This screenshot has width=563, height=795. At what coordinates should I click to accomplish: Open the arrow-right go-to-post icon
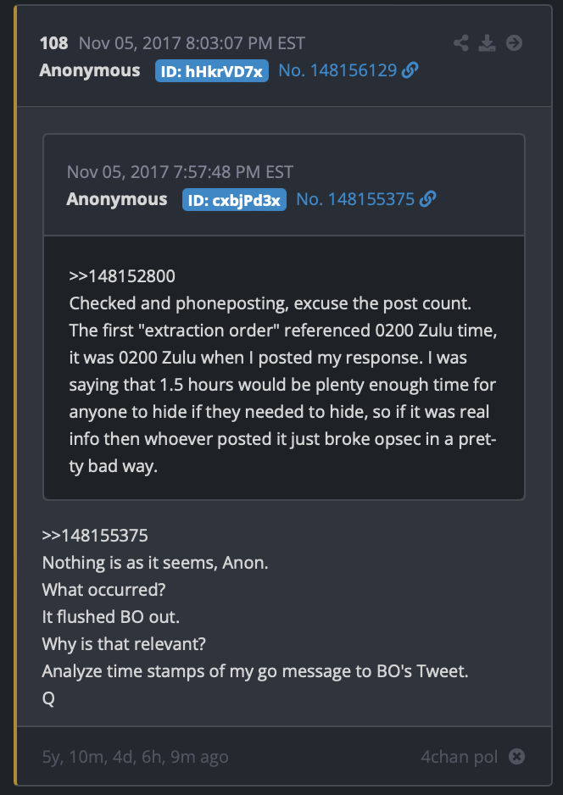tap(515, 43)
